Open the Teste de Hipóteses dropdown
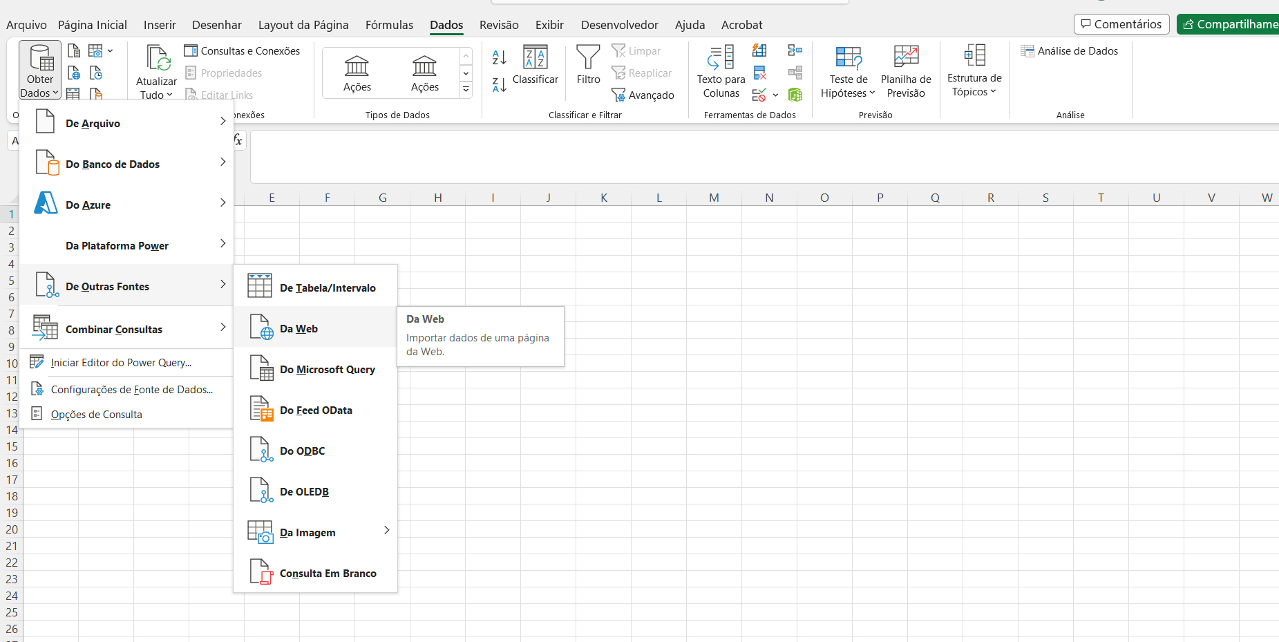 pyautogui.click(x=848, y=73)
